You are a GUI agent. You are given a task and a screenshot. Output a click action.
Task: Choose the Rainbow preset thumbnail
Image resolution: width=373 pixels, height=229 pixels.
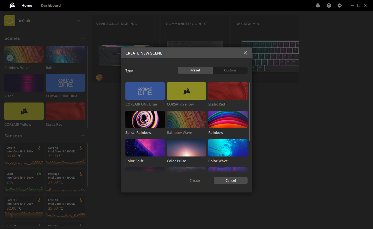coord(228,119)
